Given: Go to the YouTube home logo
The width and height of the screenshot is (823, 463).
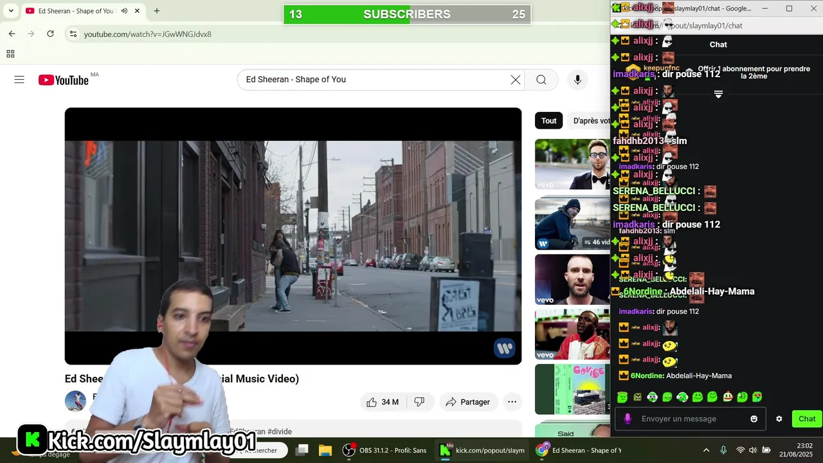Looking at the screenshot, I should tap(63, 80).
